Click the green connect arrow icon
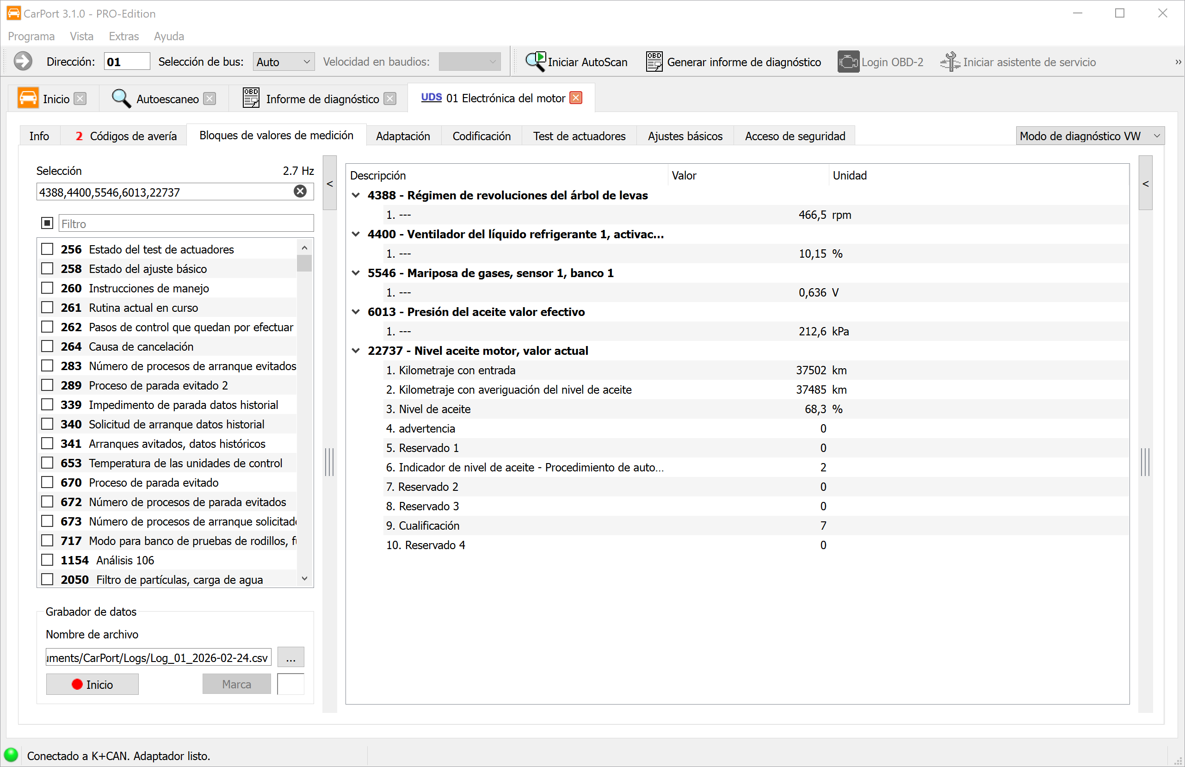This screenshot has height=767, width=1185. [x=23, y=62]
